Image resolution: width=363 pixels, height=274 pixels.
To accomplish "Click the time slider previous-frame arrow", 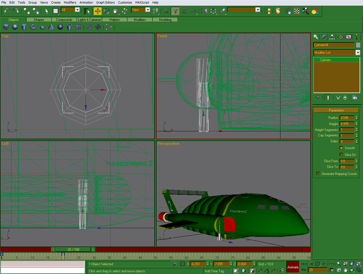I will tap(53, 250).
